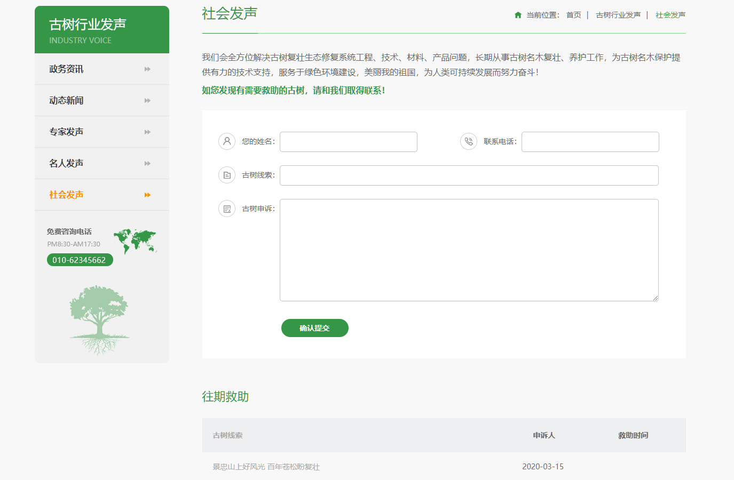Click inside the 古树申诉 text area

coord(469,250)
